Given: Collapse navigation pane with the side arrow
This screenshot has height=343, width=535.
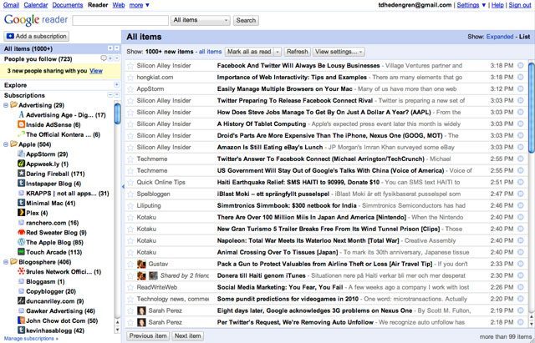Looking at the screenshot, I should [x=123, y=186].
